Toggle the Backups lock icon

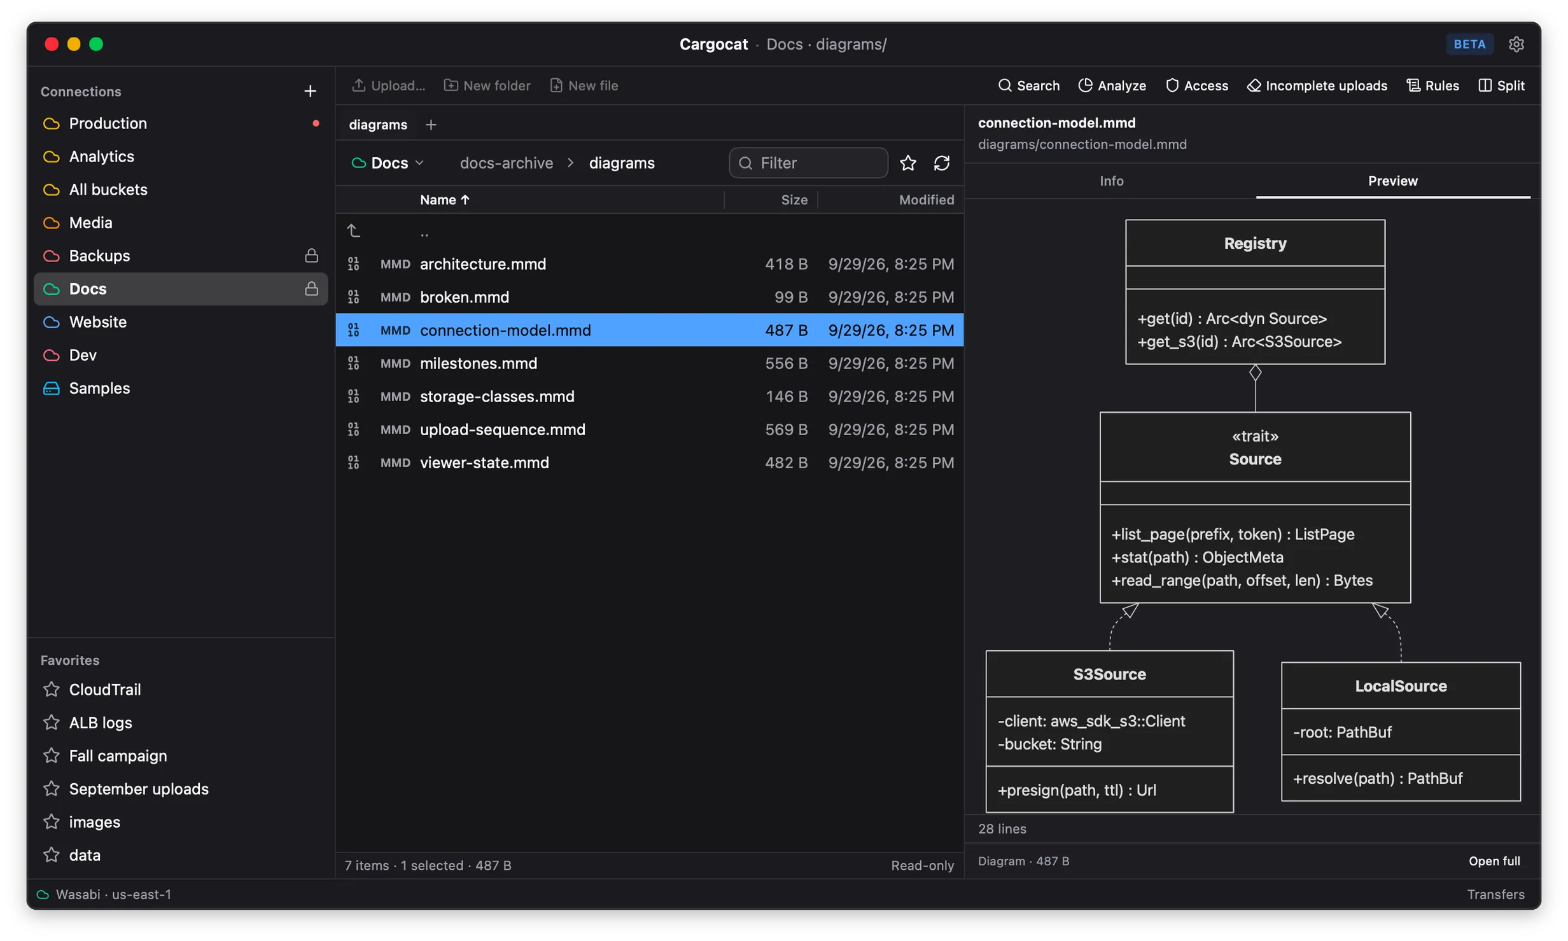click(311, 256)
